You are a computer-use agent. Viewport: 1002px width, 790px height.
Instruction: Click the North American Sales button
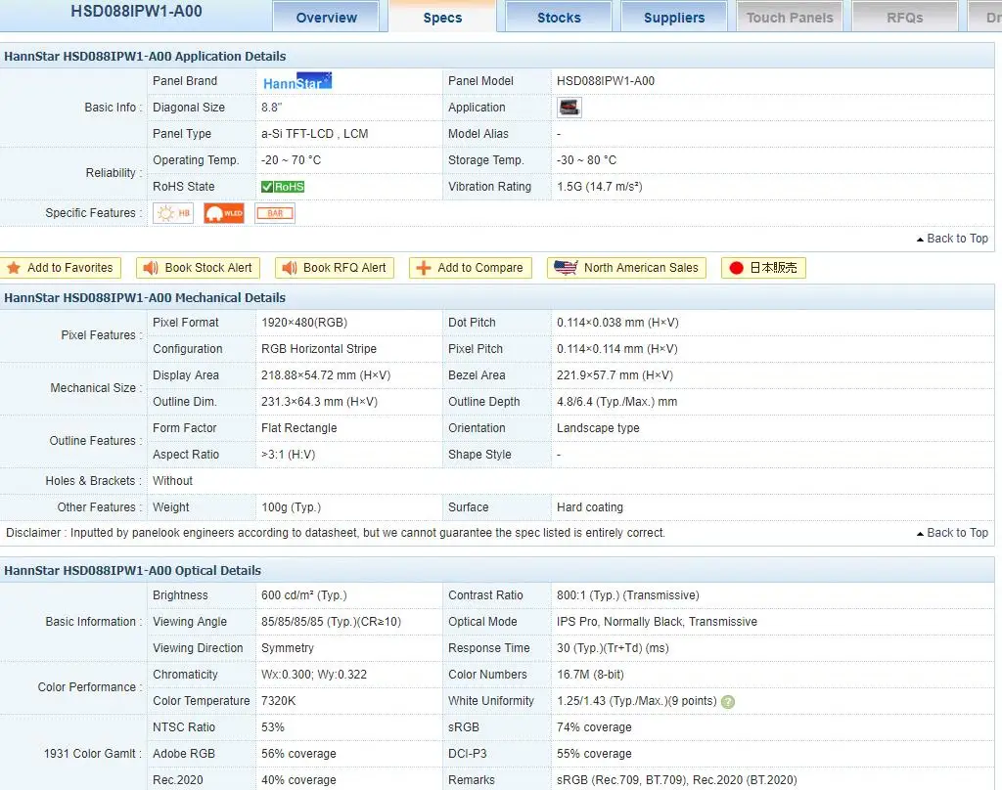[x=626, y=268]
